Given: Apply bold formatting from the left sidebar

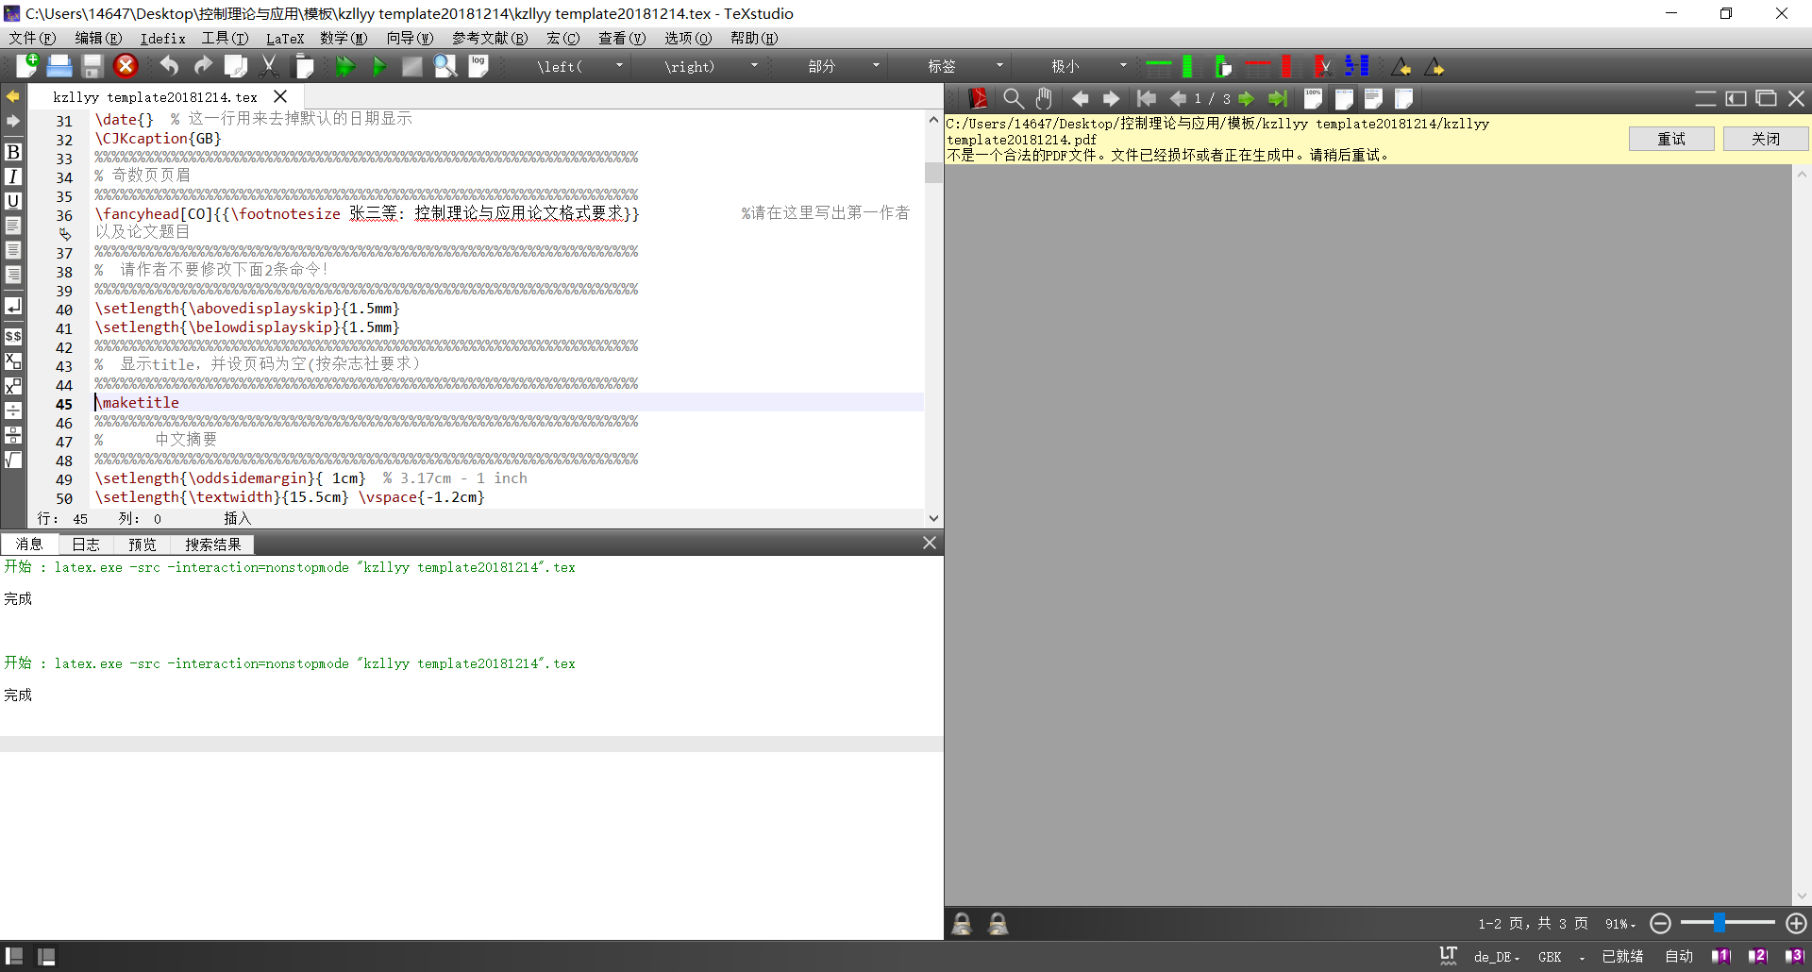Looking at the screenshot, I should (x=13, y=151).
